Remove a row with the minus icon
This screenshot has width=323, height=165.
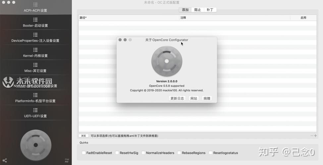click(312, 136)
